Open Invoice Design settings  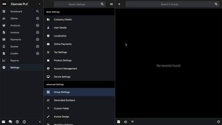[x=79, y=117]
